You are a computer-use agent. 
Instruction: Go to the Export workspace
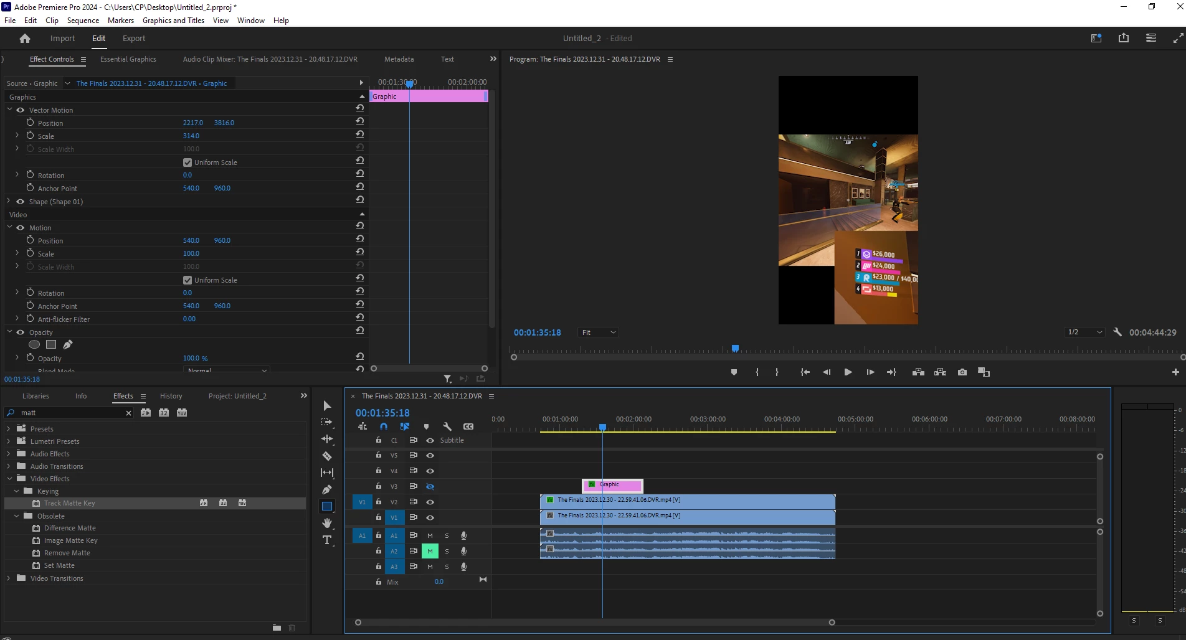[134, 39]
